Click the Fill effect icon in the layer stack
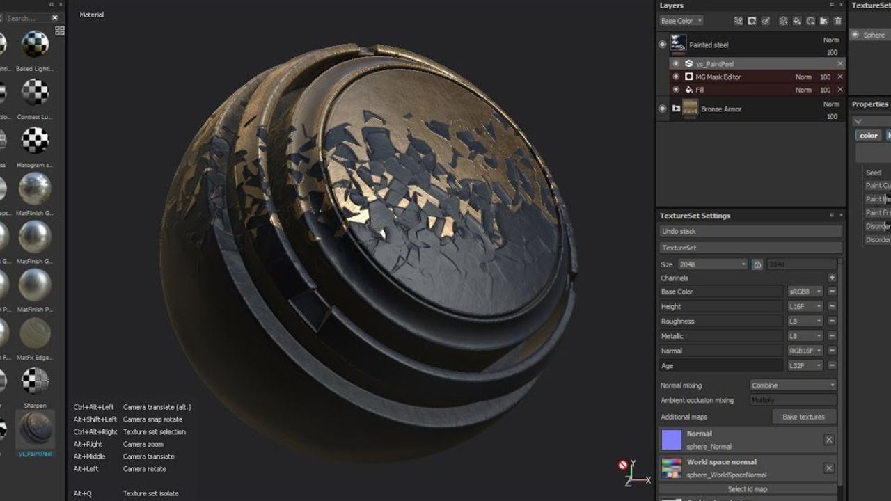891x501 pixels. click(688, 90)
